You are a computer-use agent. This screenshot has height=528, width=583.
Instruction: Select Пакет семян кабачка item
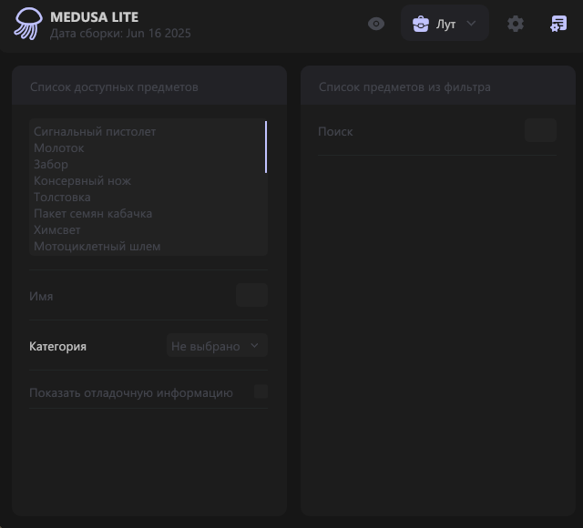(x=93, y=214)
